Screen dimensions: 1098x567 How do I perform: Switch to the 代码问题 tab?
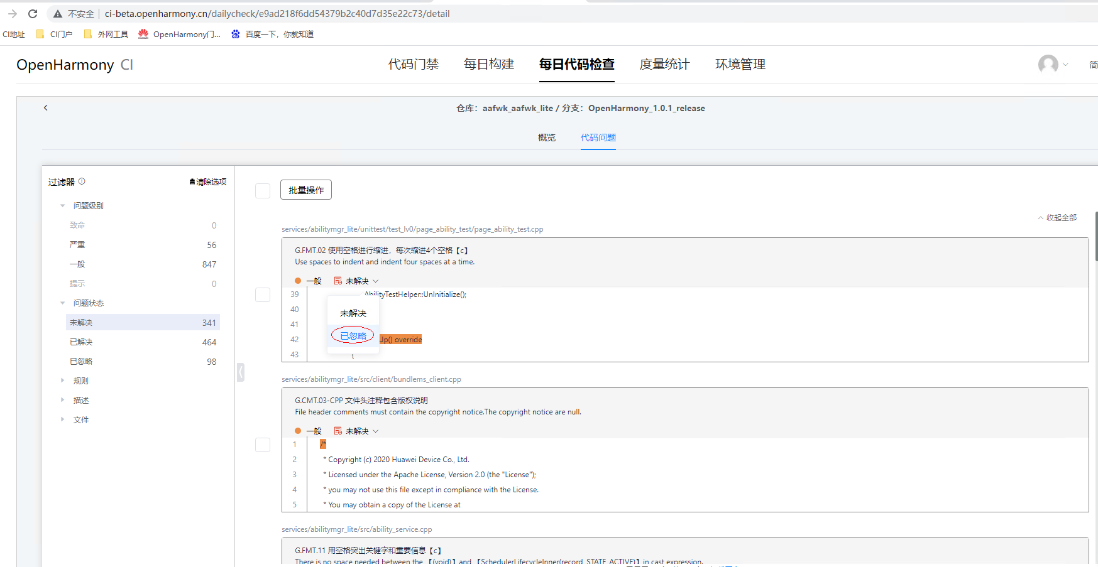(x=598, y=138)
